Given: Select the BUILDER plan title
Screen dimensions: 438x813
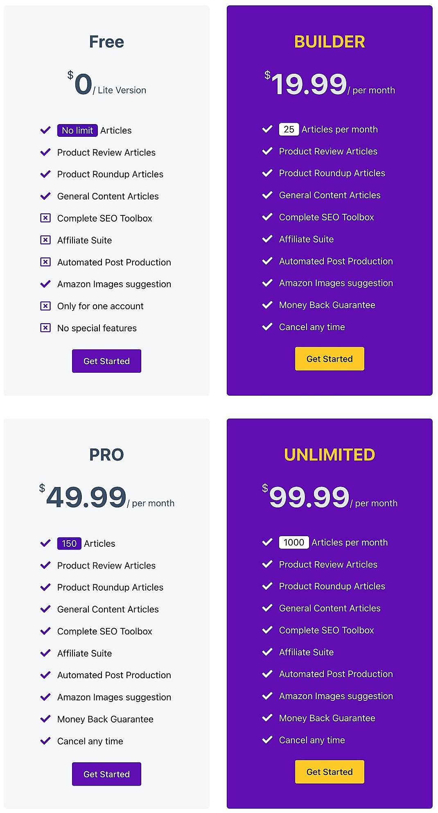Looking at the screenshot, I should 330,42.
